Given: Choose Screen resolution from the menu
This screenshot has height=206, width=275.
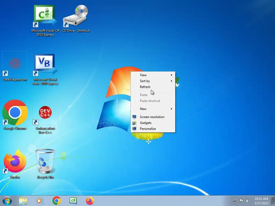Looking at the screenshot, I should [x=153, y=117].
